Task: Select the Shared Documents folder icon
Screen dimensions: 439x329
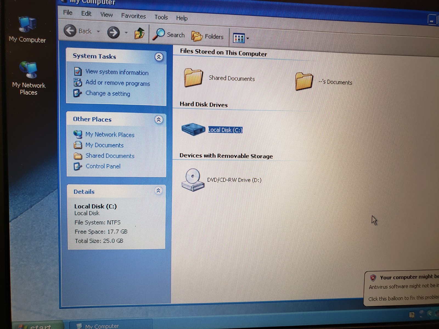Action: (193, 78)
